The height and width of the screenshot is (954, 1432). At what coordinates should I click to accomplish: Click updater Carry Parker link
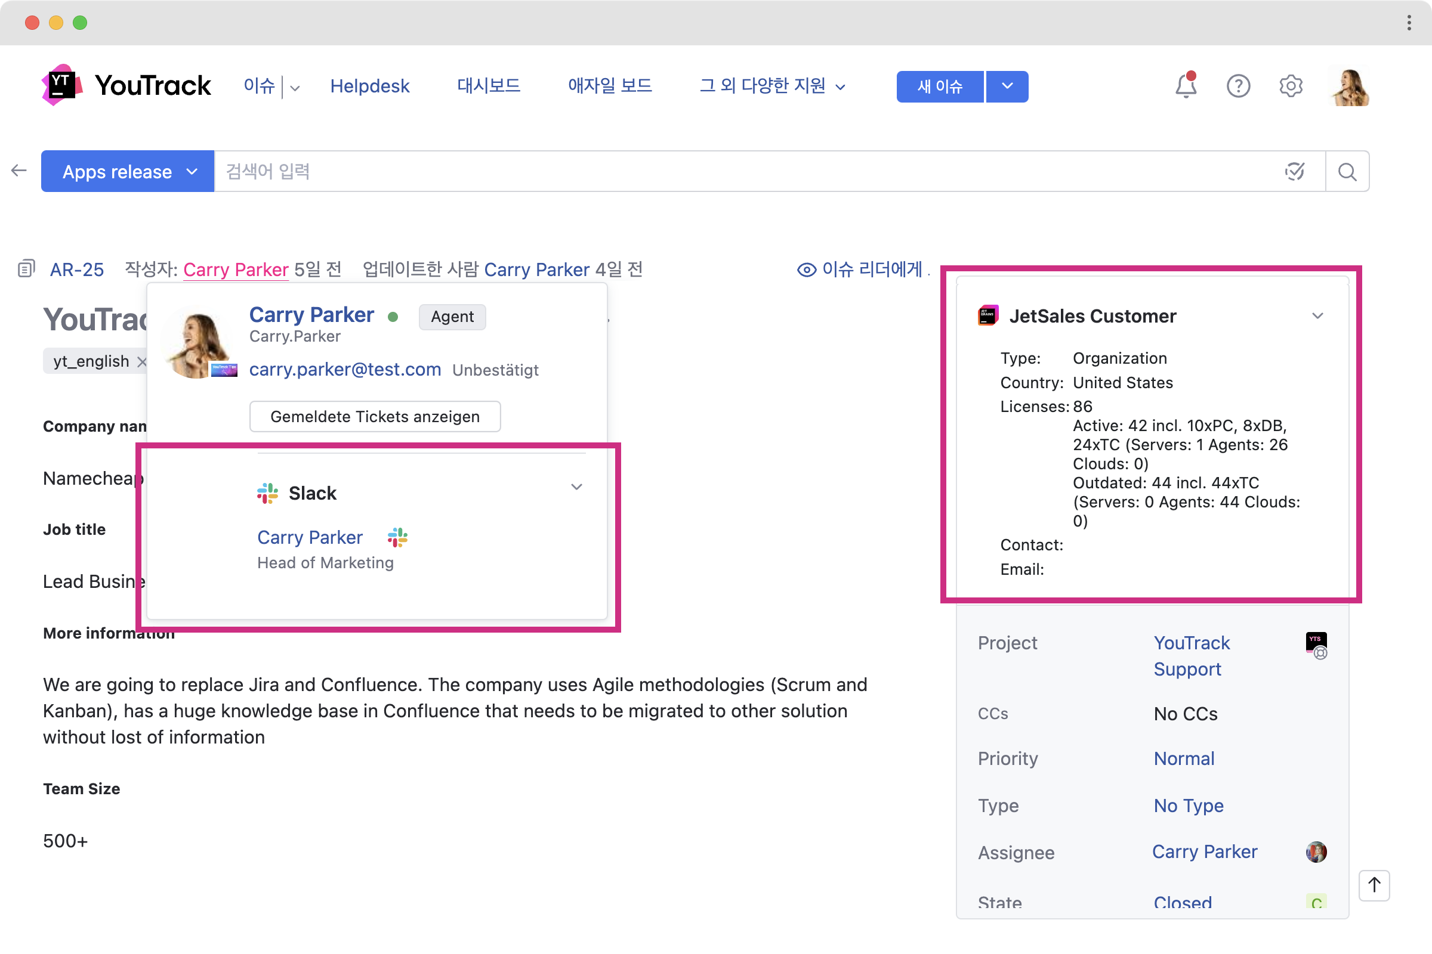point(536,269)
